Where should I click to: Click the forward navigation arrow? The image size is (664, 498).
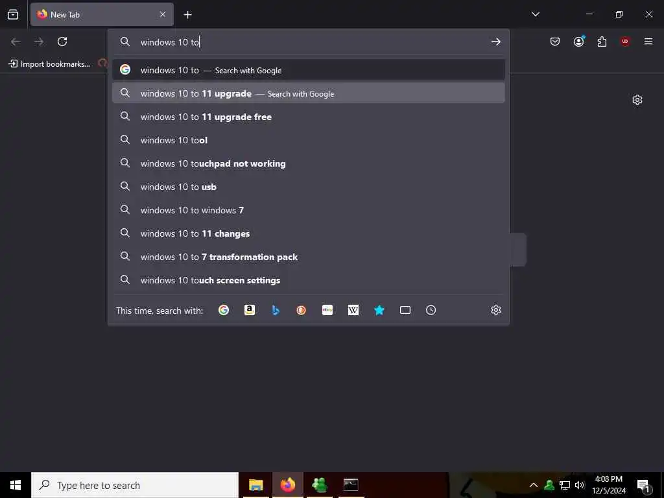tap(39, 41)
